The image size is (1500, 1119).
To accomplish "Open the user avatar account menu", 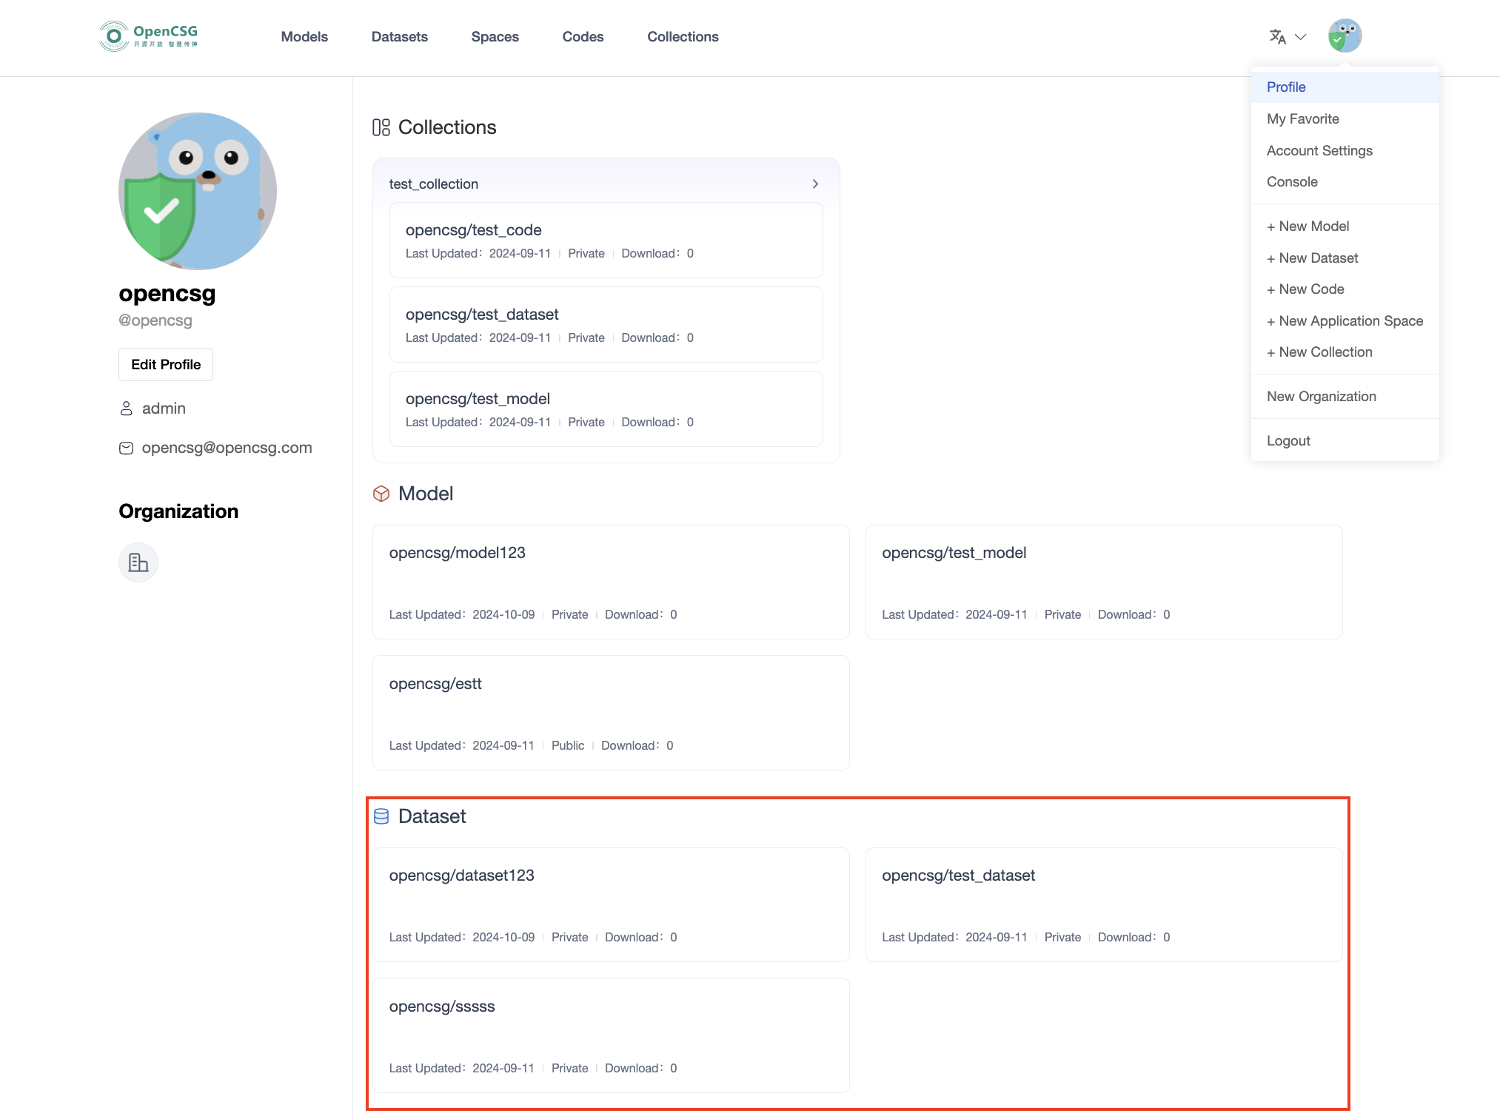I will click(1346, 35).
